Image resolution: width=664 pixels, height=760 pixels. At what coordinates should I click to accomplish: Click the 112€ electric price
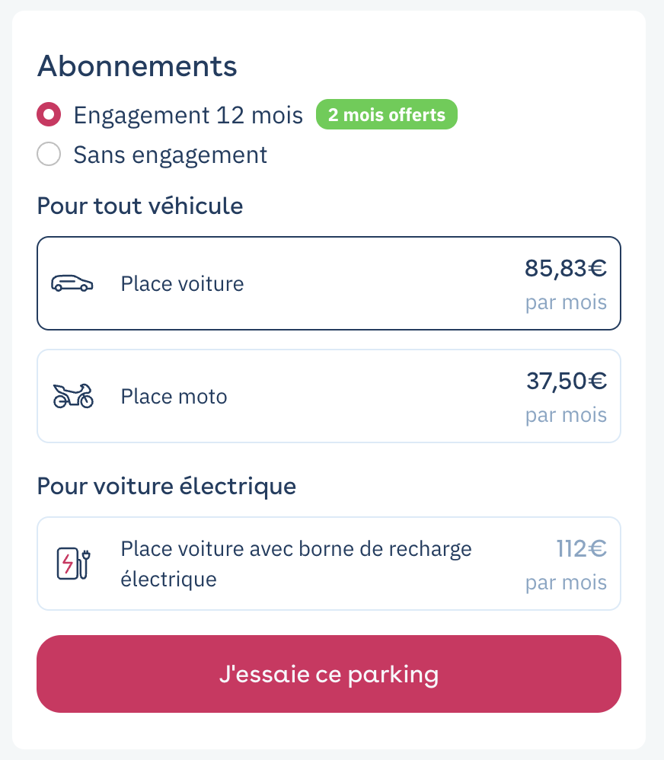582,548
